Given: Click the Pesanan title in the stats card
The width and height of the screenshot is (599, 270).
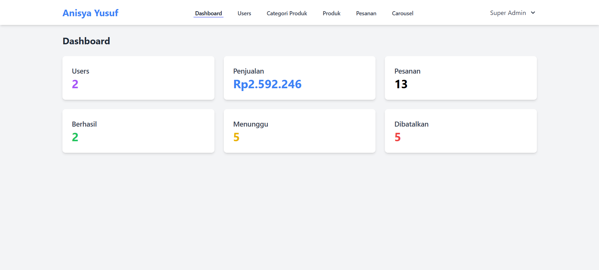Looking at the screenshot, I should (407, 71).
